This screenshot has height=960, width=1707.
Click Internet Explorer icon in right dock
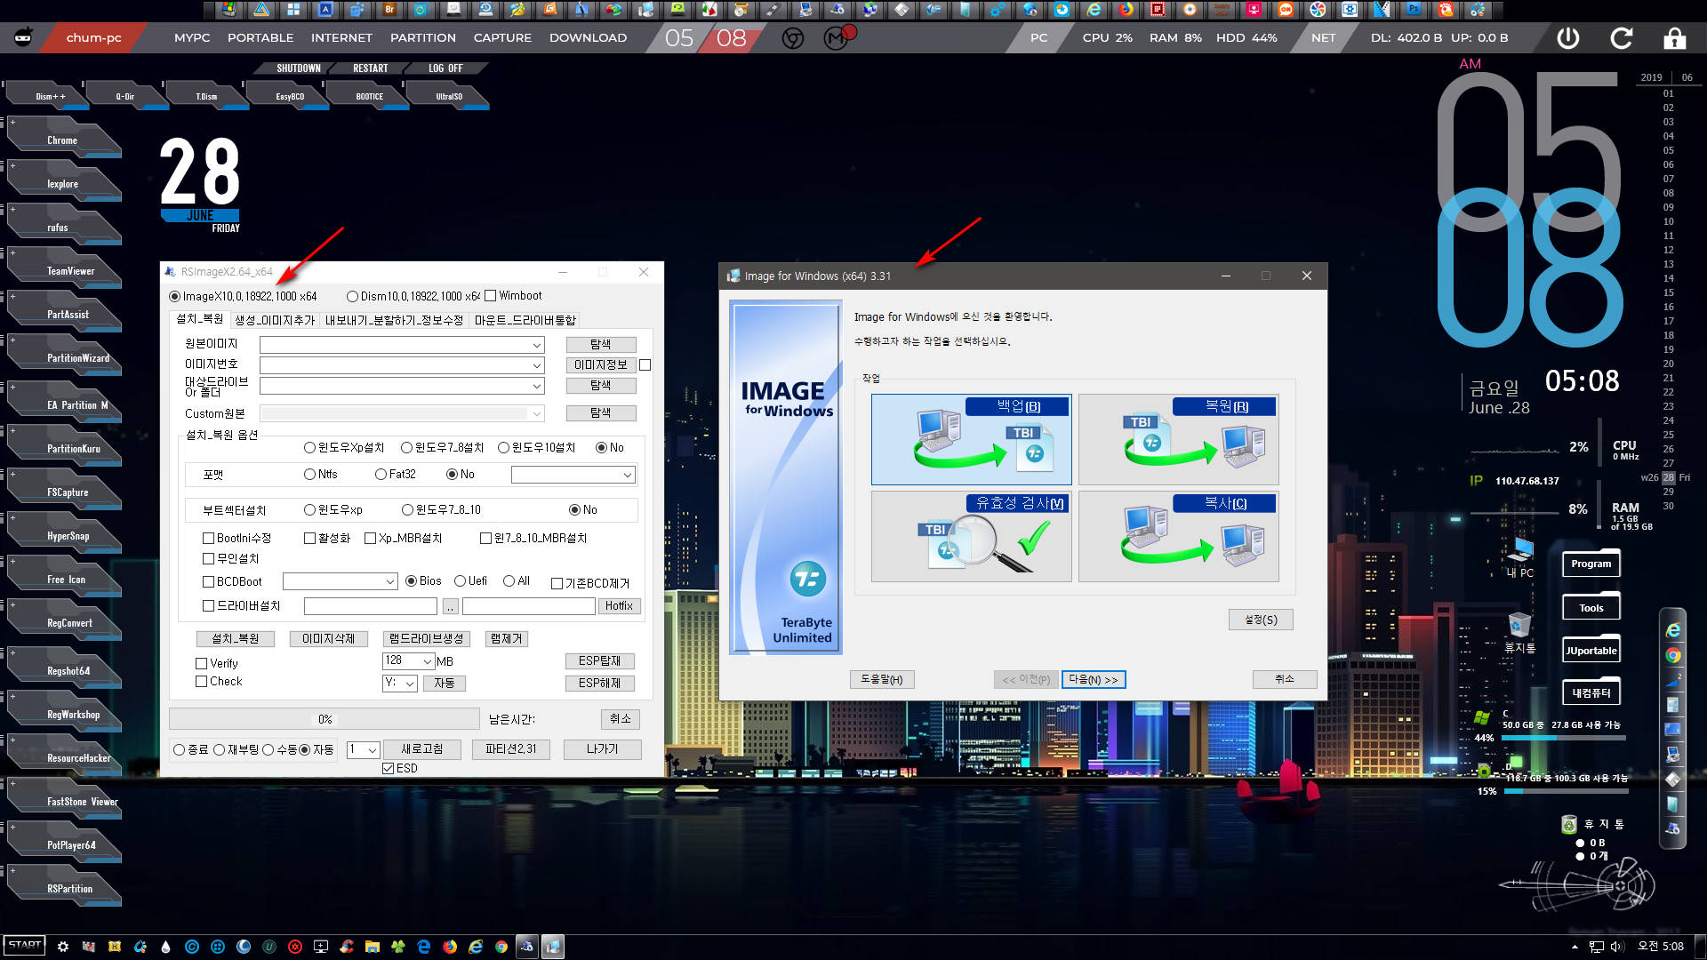1672,630
